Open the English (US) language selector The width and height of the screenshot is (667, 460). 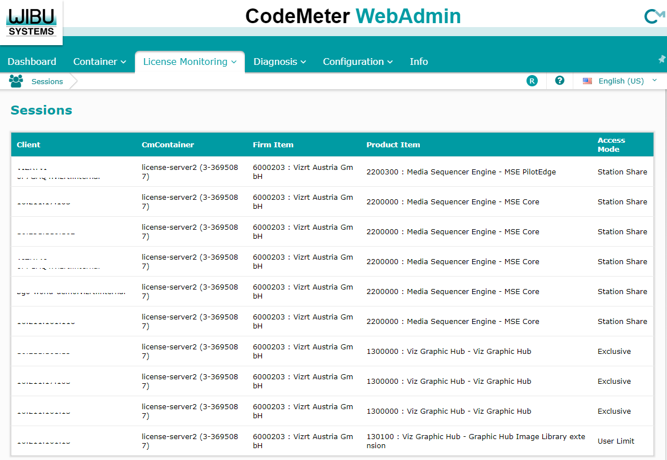pyautogui.click(x=621, y=81)
